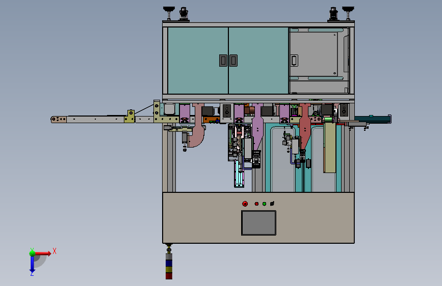Select the top-left caster wheel
The height and width of the screenshot is (286, 442).
click(x=184, y=14)
